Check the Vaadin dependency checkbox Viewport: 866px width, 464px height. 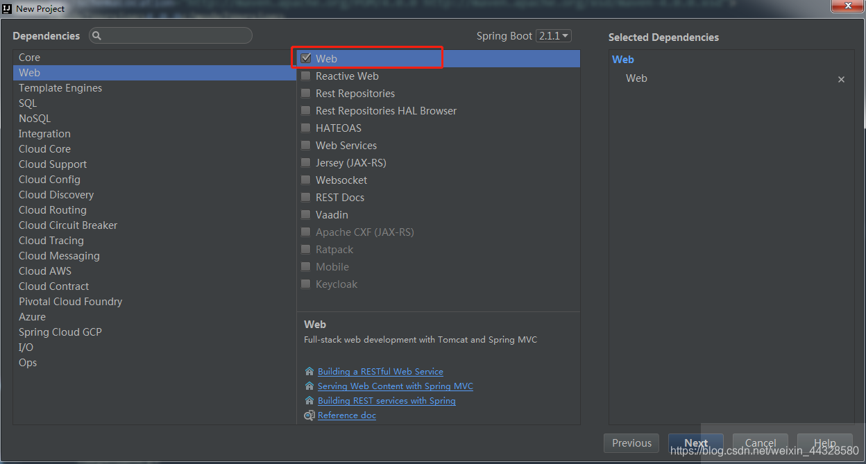point(306,214)
